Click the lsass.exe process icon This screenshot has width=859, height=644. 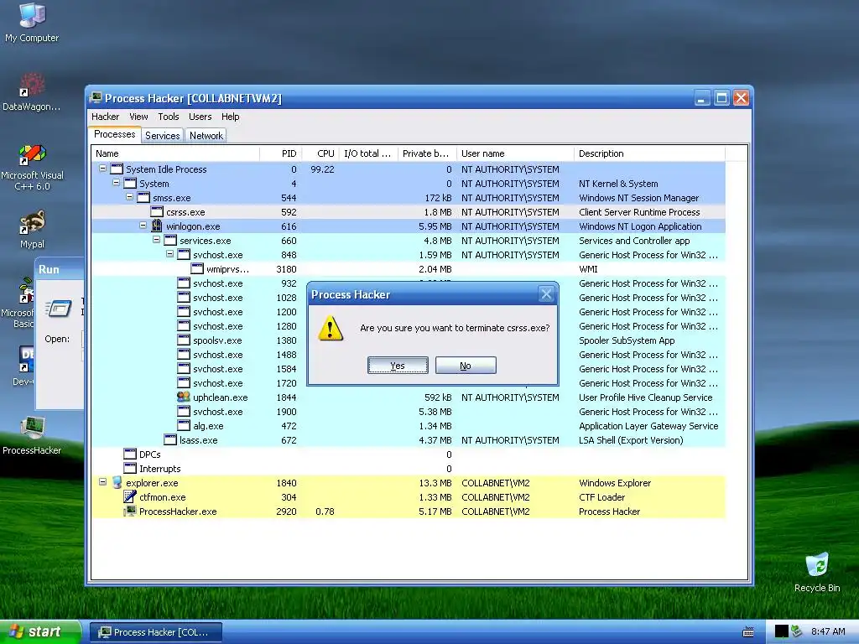[x=170, y=439]
